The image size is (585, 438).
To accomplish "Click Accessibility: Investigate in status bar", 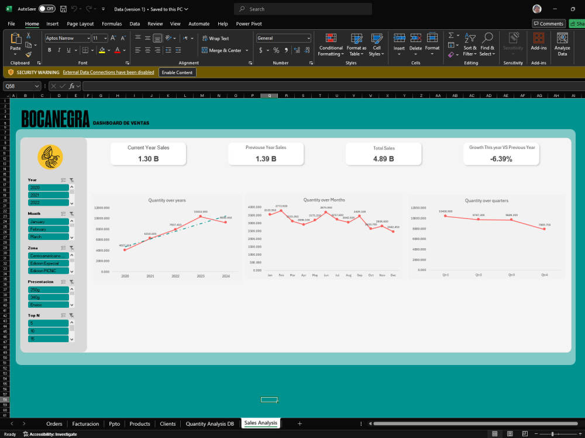I will (x=50, y=434).
